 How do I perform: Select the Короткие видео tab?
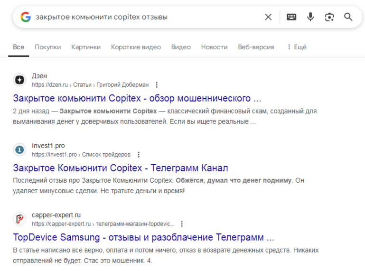[x=136, y=47]
